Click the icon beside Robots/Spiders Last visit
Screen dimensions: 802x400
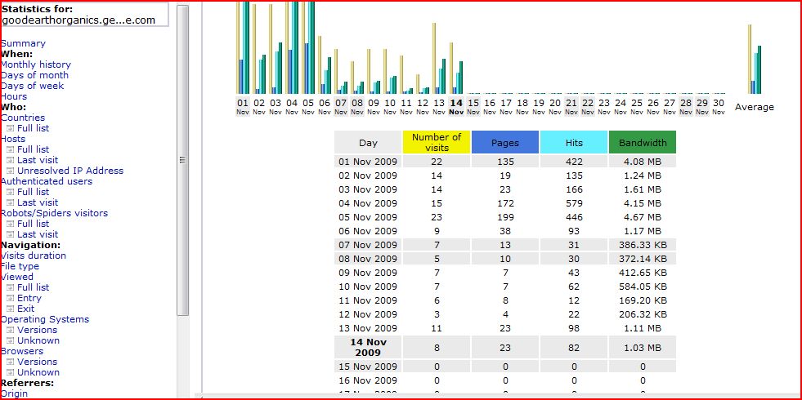pyautogui.click(x=11, y=234)
